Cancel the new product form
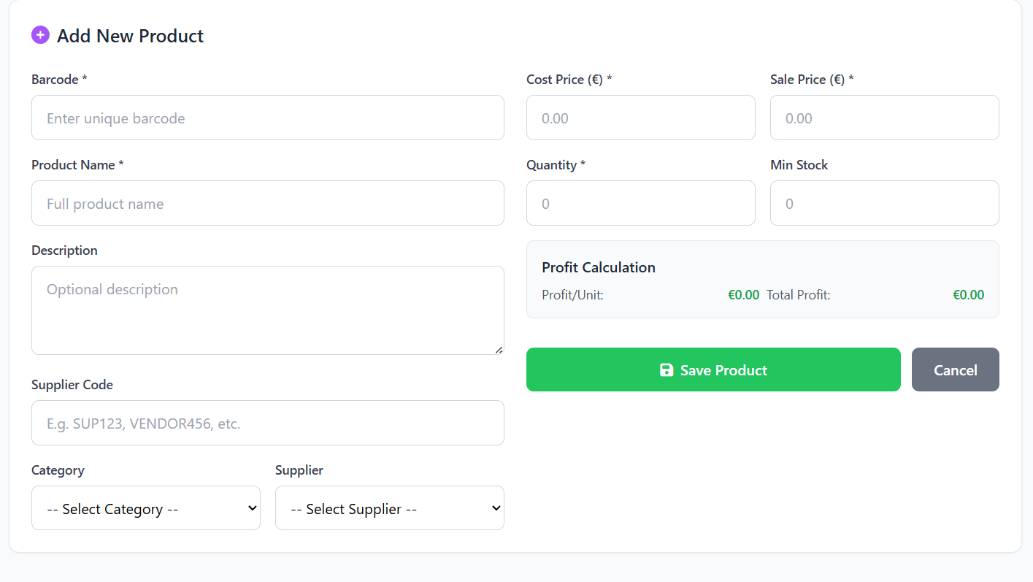 point(955,370)
